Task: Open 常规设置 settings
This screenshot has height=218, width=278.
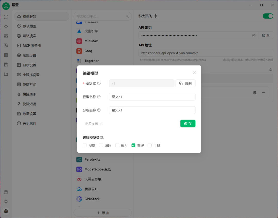Action: (x=42, y=55)
